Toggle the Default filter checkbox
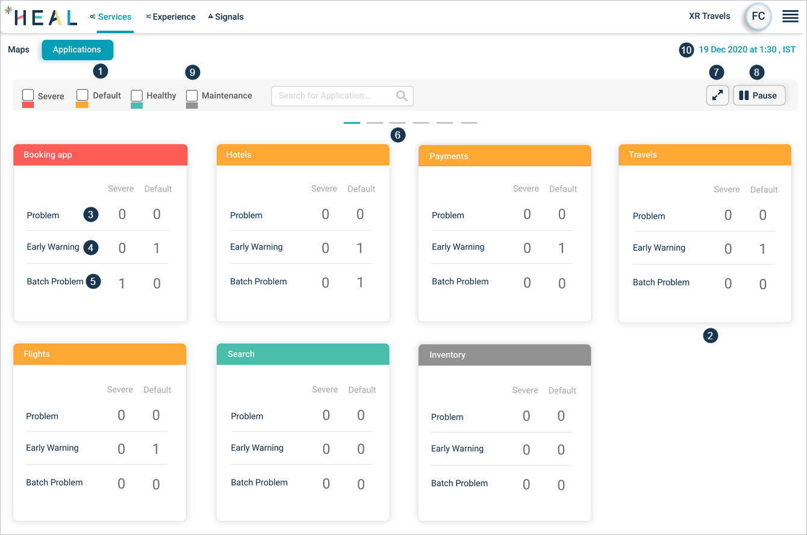The height and width of the screenshot is (535, 807). click(x=83, y=95)
